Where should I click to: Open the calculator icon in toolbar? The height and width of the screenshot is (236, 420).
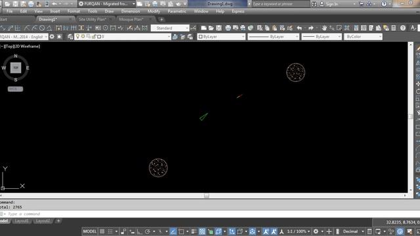click(394, 28)
